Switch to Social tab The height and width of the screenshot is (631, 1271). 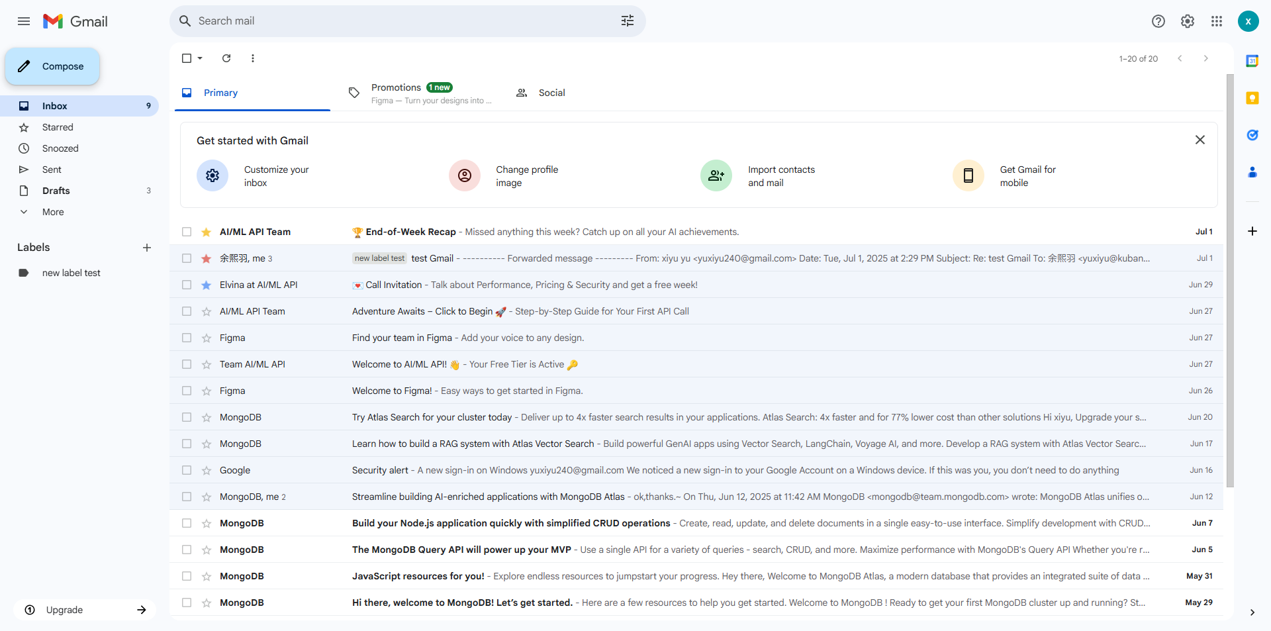(586, 93)
